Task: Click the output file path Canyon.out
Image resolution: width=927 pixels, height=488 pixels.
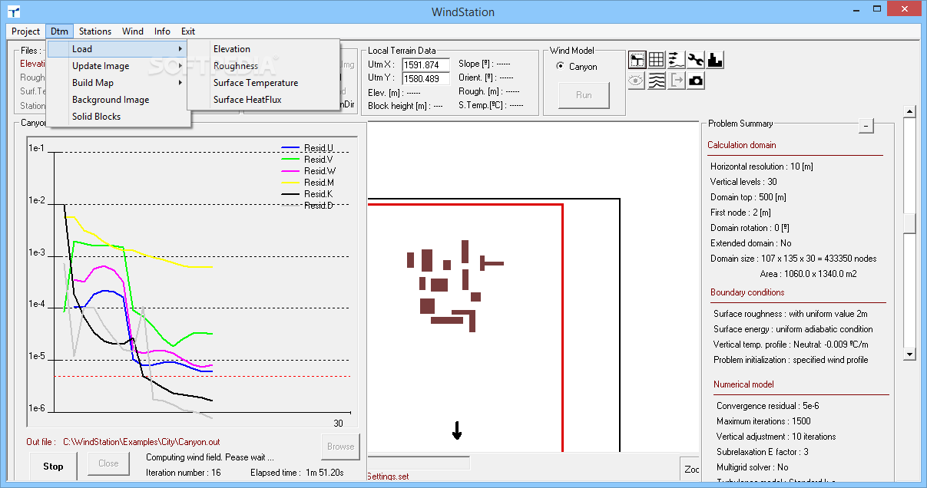Action: (141, 442)
